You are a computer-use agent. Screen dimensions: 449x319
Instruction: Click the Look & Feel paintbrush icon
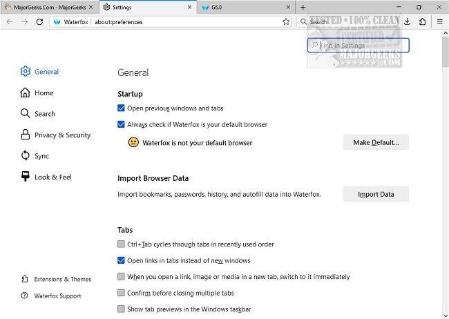click(x=25, y=176)
